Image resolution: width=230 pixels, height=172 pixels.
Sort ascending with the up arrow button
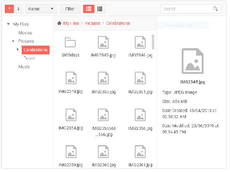(x=10, y=9)
